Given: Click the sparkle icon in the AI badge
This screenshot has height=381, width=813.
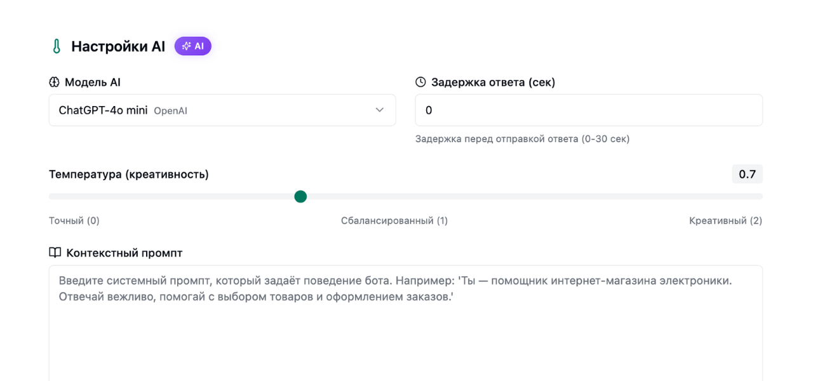Looking at the screenshot, I should tap(186, 46).
